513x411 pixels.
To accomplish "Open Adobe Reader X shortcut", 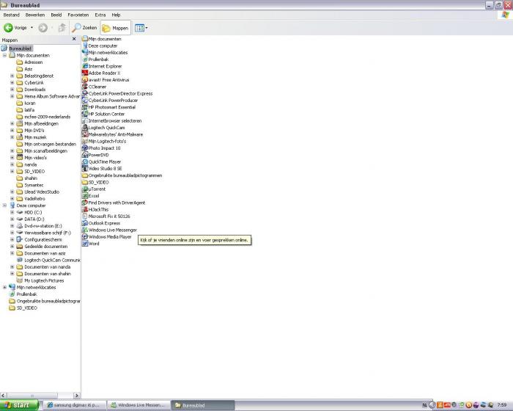I will [x=101, y=73].
